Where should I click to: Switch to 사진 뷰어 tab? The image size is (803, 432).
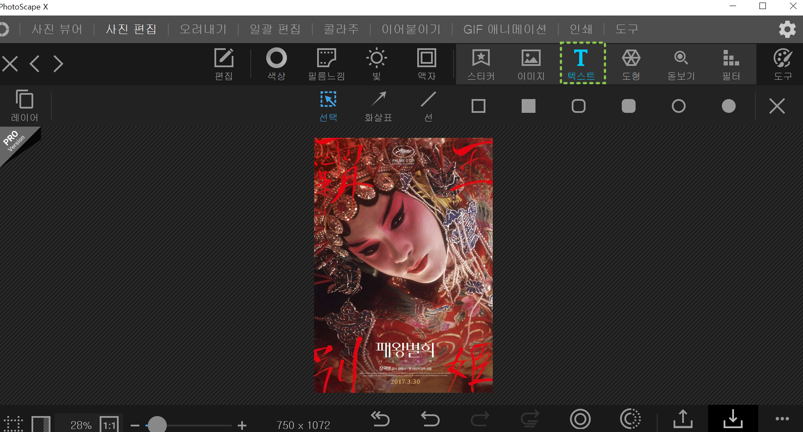pyautogui.click(x=57, y=29)
